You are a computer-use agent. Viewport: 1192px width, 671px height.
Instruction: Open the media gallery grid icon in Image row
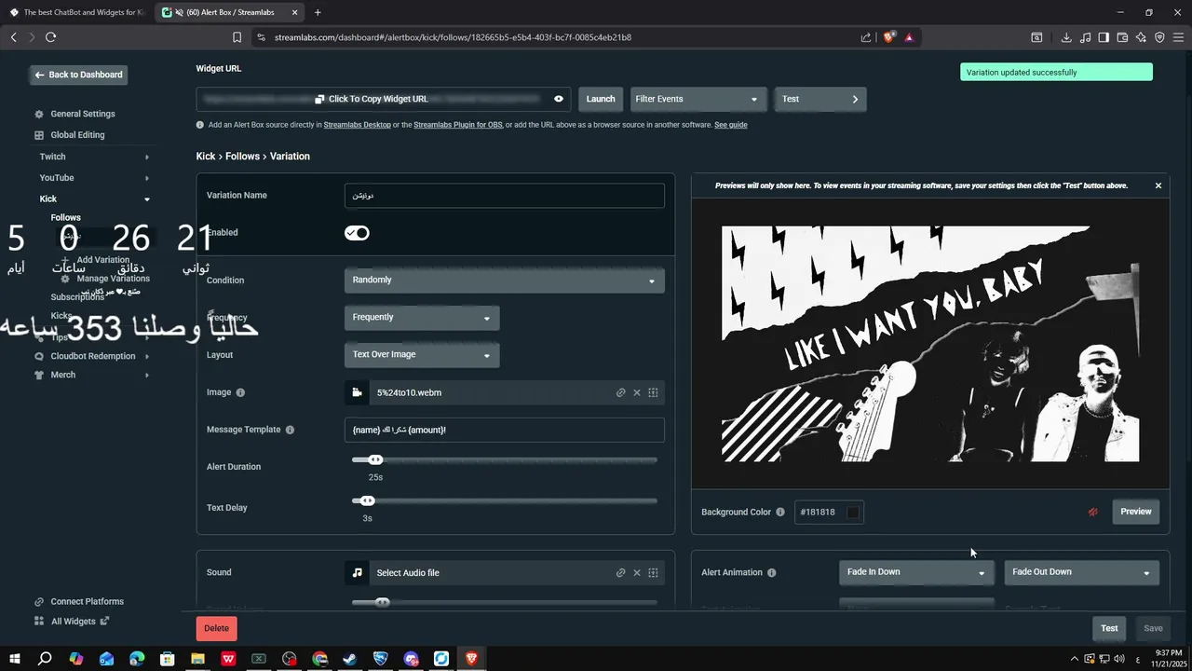(653, 392)
